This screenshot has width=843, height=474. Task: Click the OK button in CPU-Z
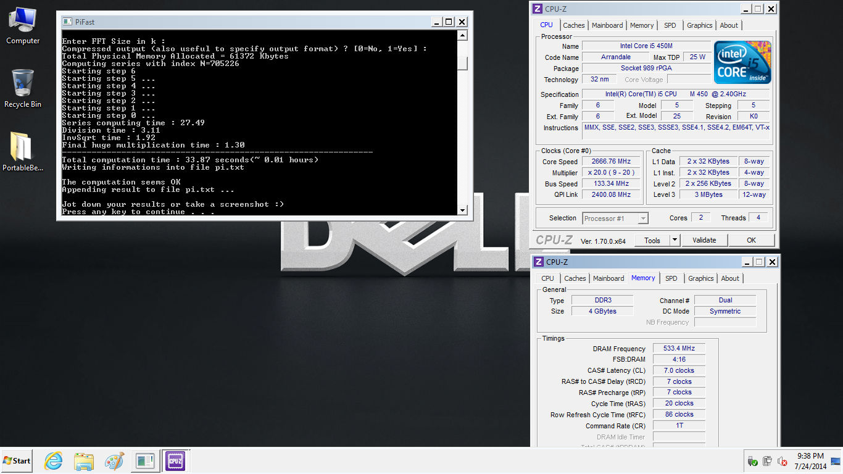pos(751,240)
